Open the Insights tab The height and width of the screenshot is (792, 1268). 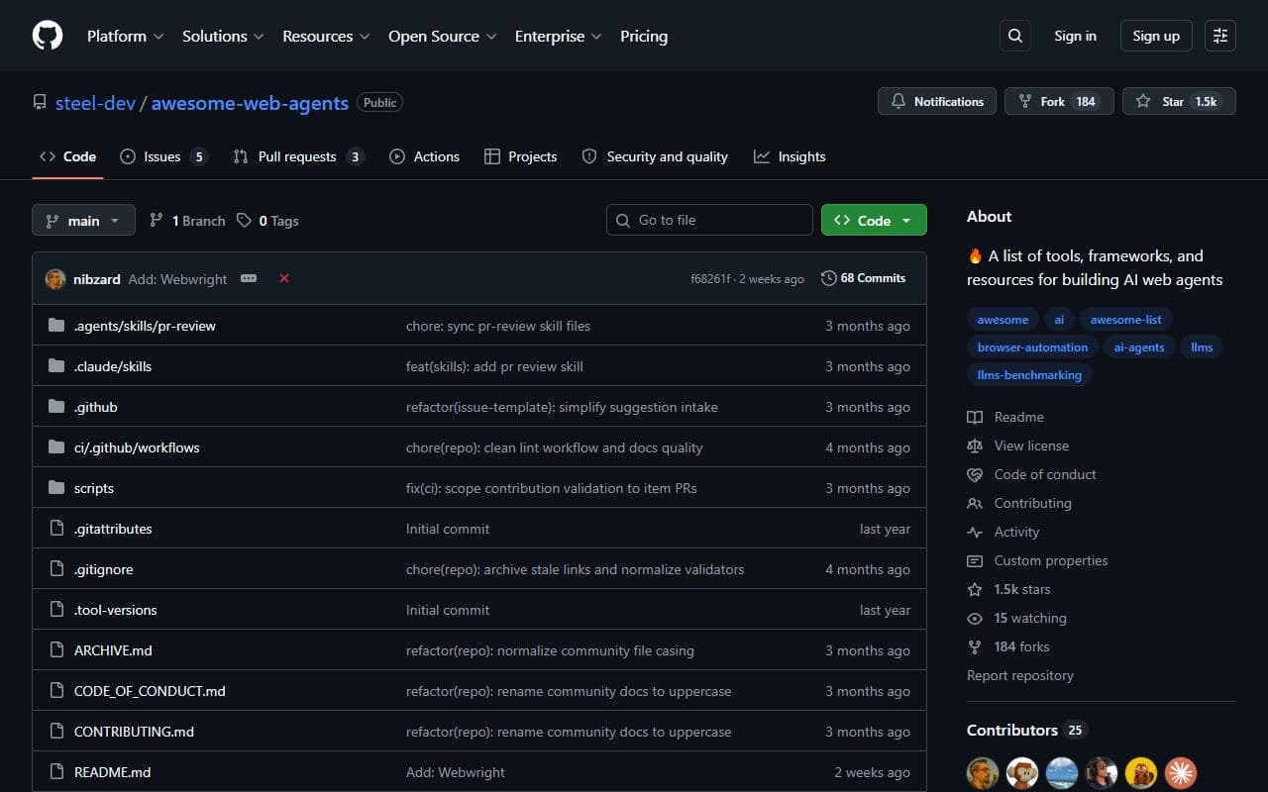click(x=790, y=156)
